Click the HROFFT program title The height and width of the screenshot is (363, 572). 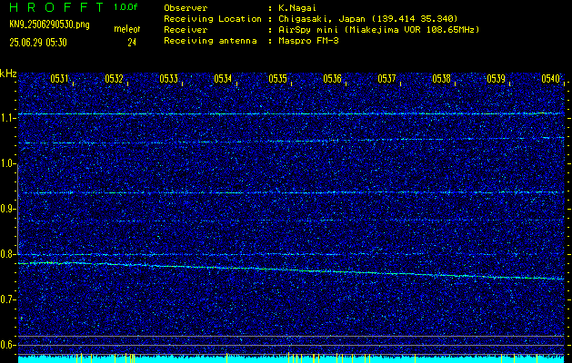(56, 7)
